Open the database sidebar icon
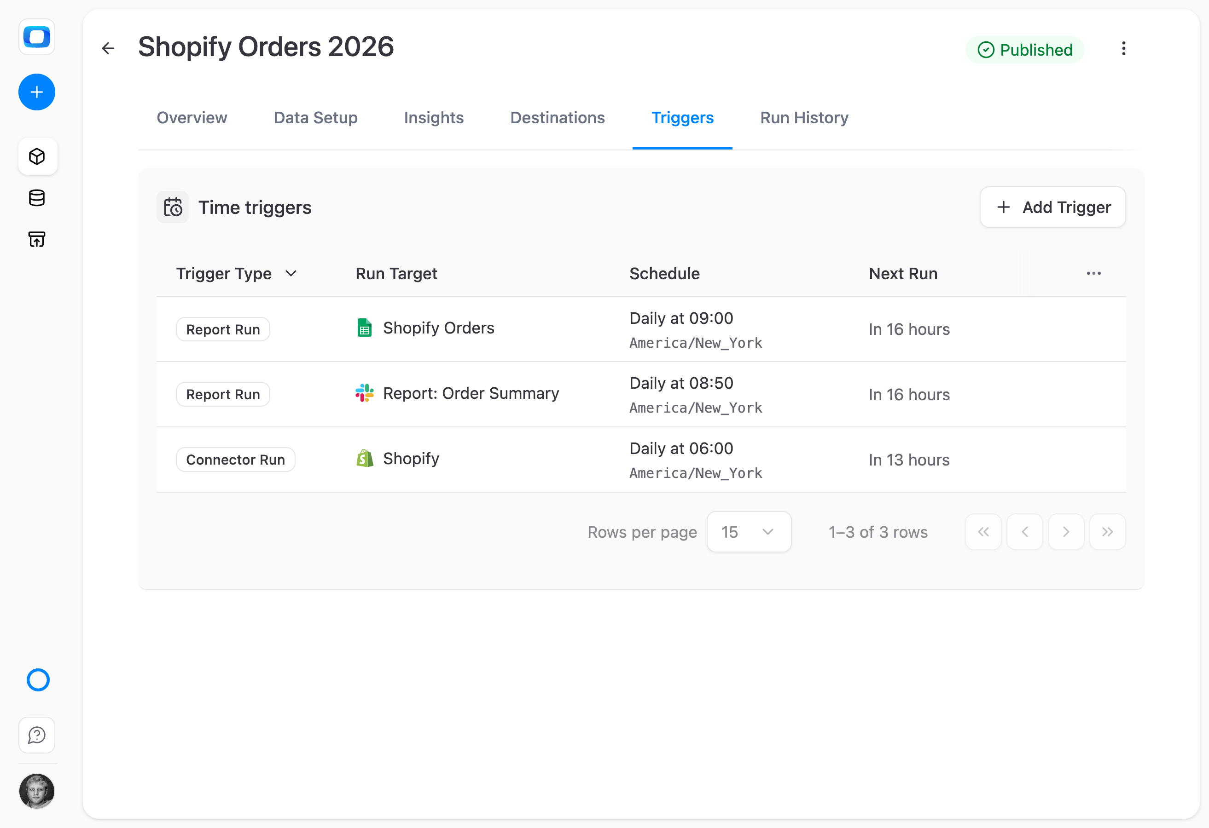This screenshot has height=828, width=1209. [37, 198]
